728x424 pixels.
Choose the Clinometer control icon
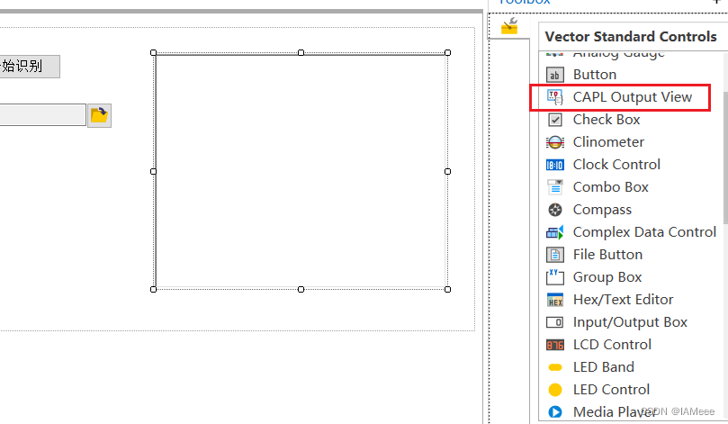tap(555, 142)
